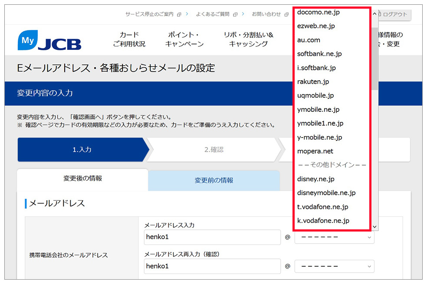Switch to 変更後の情報 tab
Viewport: 427px width, 284px height.
point(82,179)
